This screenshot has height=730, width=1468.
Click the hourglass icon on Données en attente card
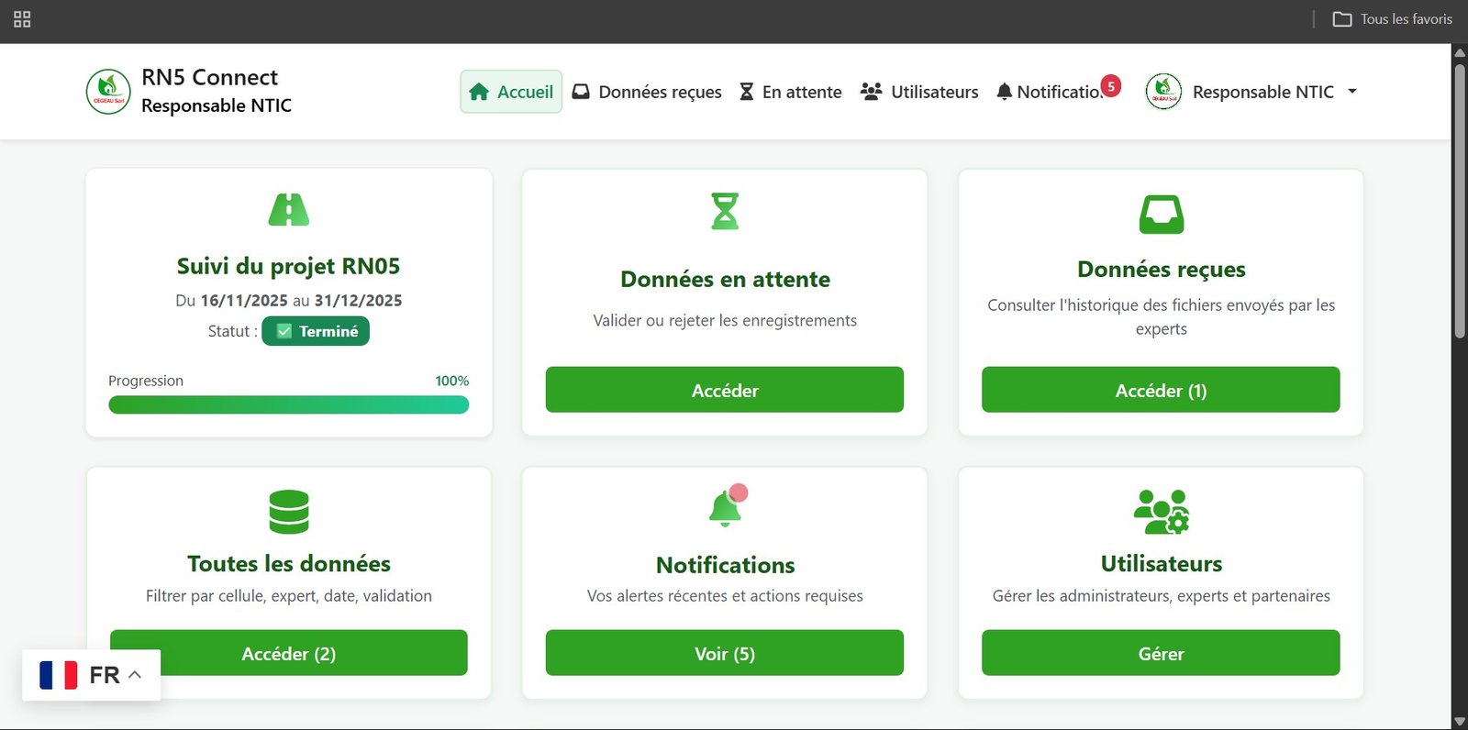click(x=725, y=211)
